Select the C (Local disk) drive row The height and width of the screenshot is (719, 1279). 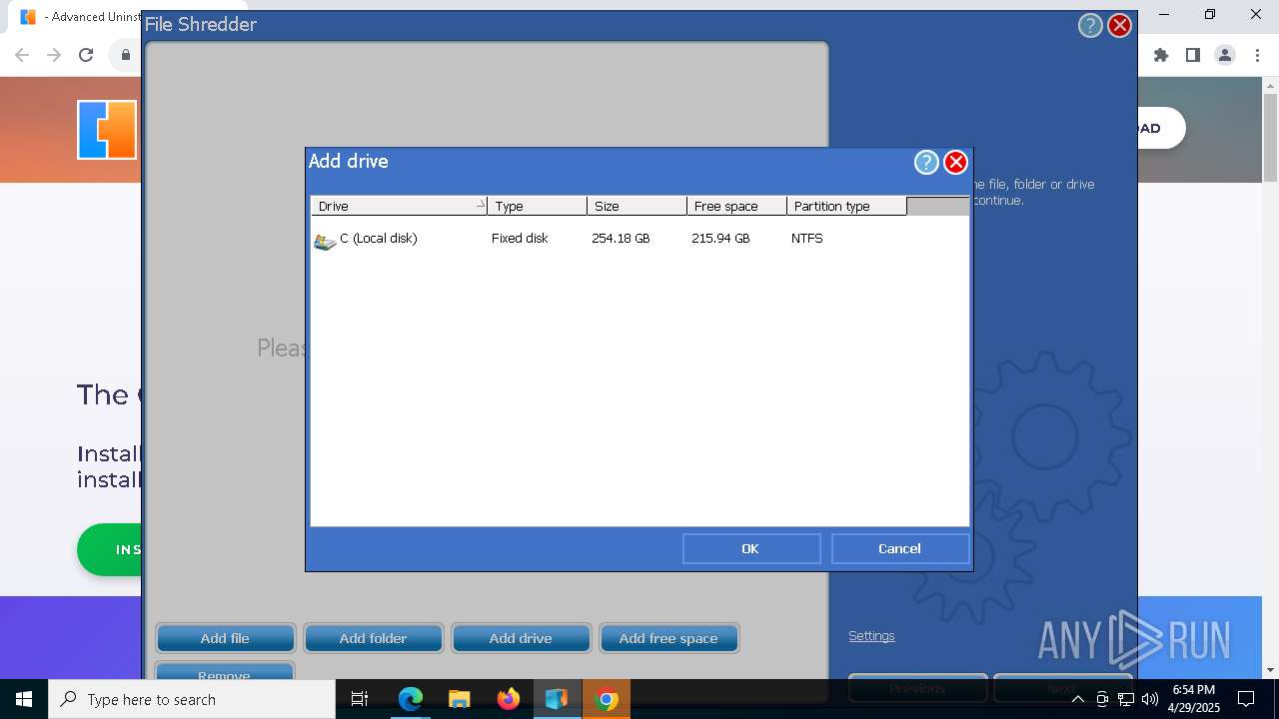point(639,239)
